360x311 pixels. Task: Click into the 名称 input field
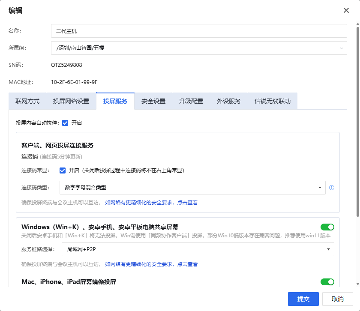point(198,31)
